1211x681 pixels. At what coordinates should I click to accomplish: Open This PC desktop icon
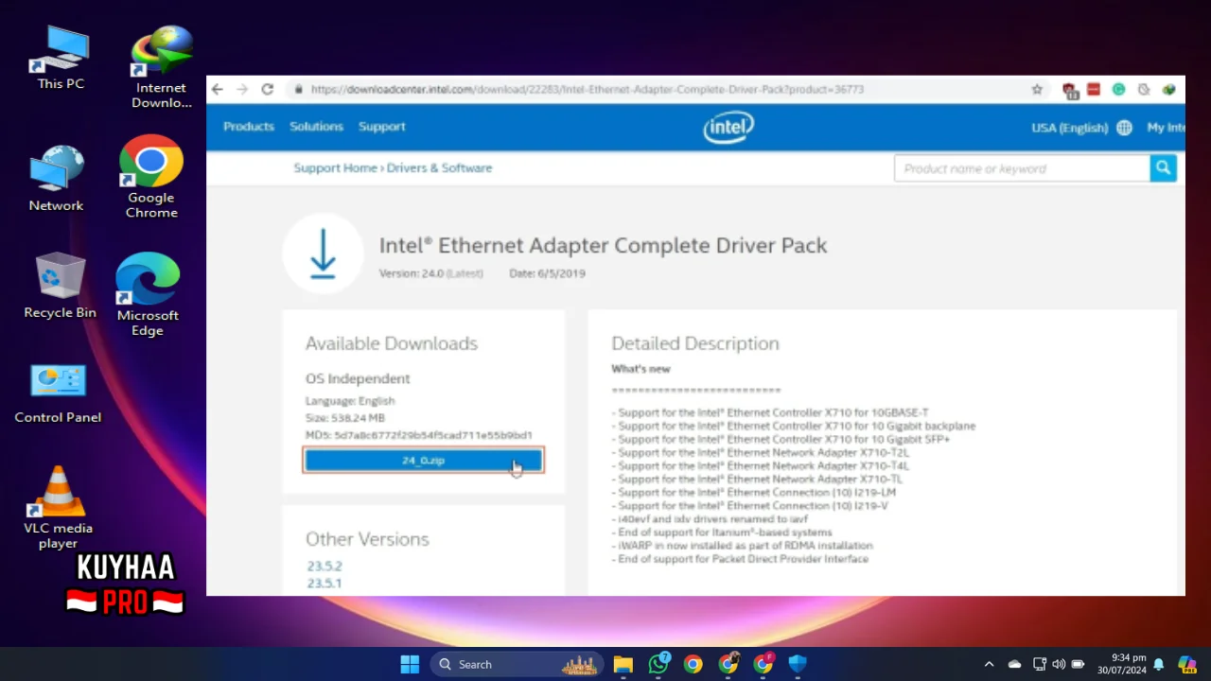tap(61, 59)
